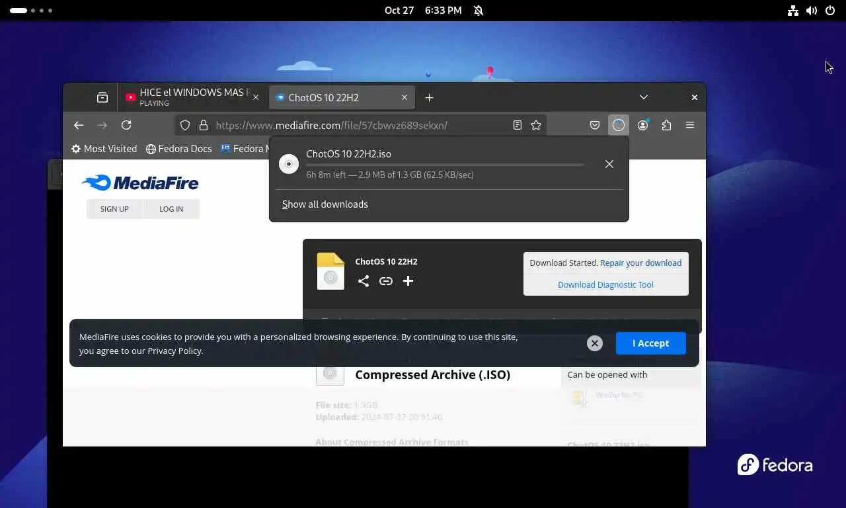Open the clock and calendar menu
This screenshot has width=846, height=508.
point(423,11)
